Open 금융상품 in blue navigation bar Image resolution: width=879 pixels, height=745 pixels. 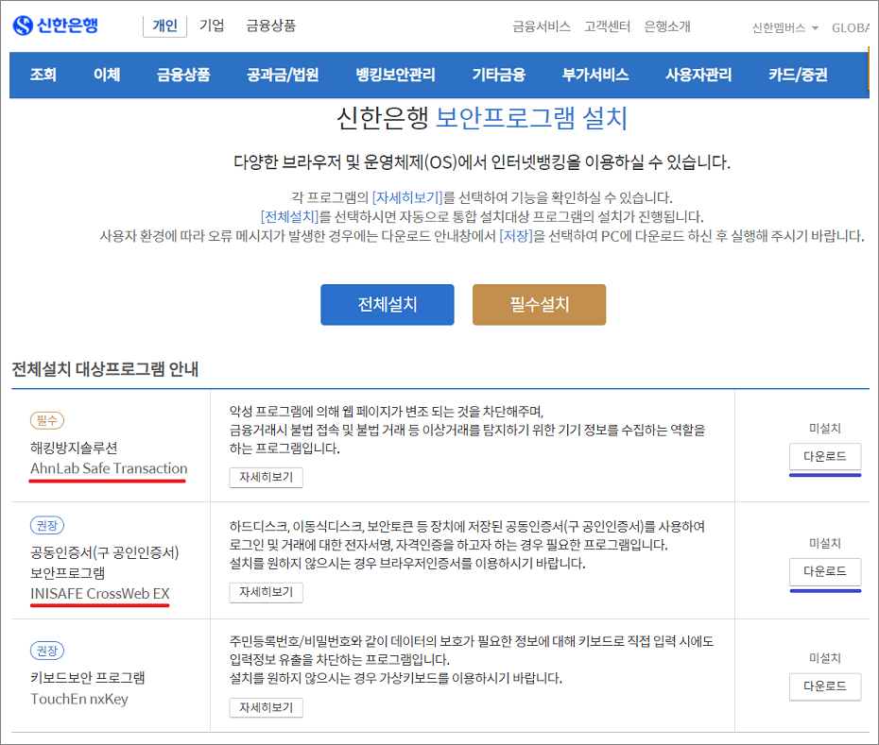pos(183,75)
